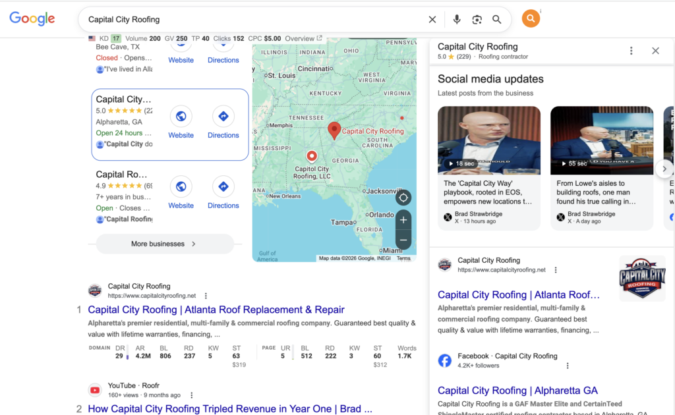Open Directions icon for Capital Ro... listing

click(223, 186)
